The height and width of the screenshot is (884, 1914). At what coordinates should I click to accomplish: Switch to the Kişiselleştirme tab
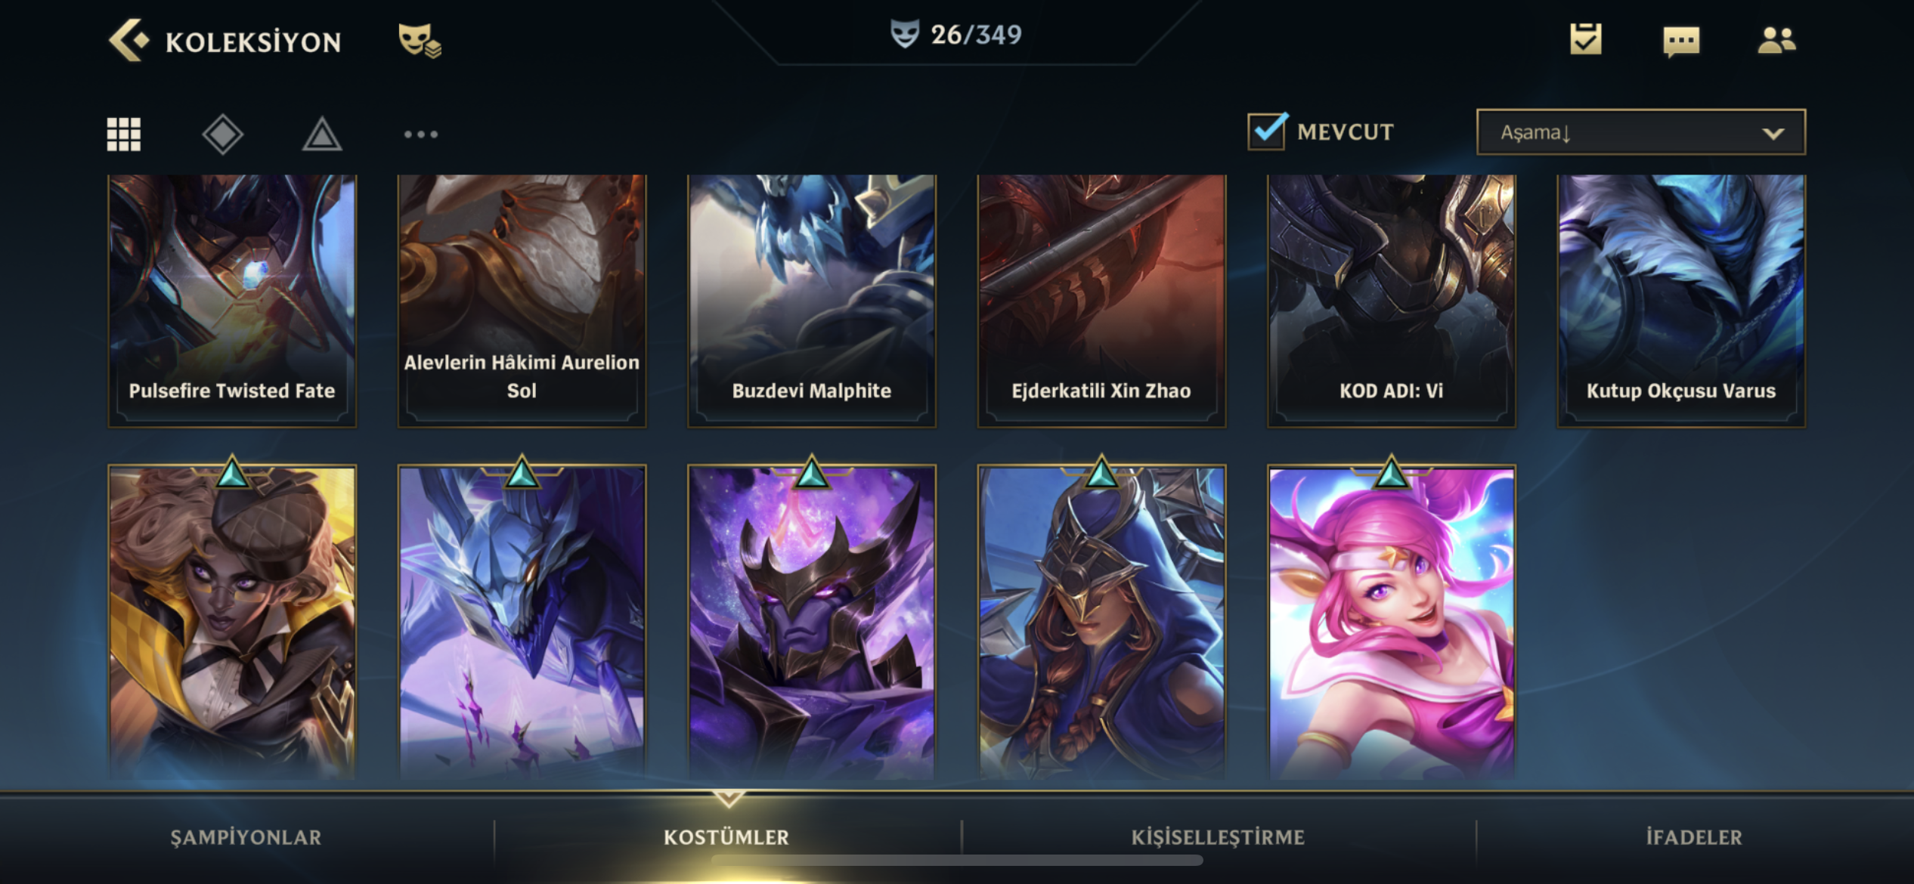(1218, 837)
